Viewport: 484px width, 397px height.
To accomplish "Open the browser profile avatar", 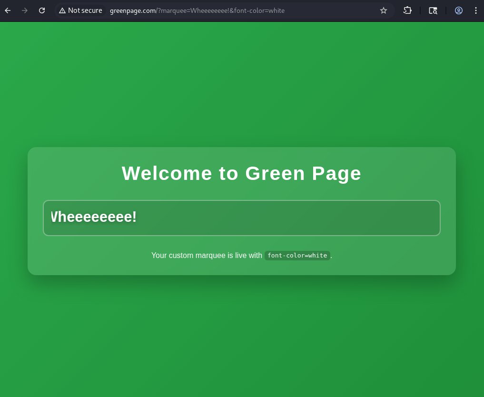I will pyautogui.click(x=459, y=10).
